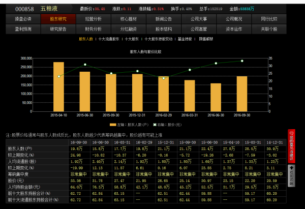Click the speech bubble feedback icon on red side button

291,133
